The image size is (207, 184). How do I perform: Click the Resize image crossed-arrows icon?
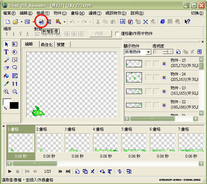point(146,22)
